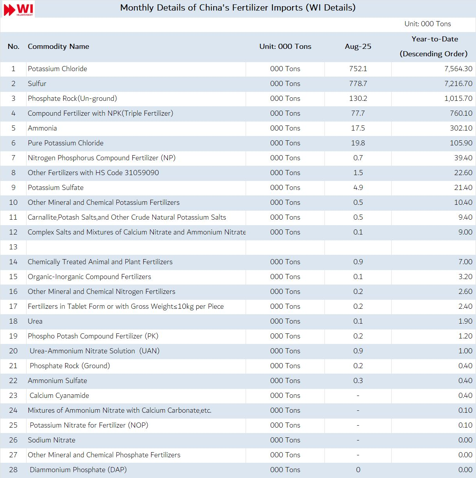The height and width of the screenshot is (478, 476).
Task: Click the Ammonia year-to-date value 302.10
Action: click(x=461, y=128)
